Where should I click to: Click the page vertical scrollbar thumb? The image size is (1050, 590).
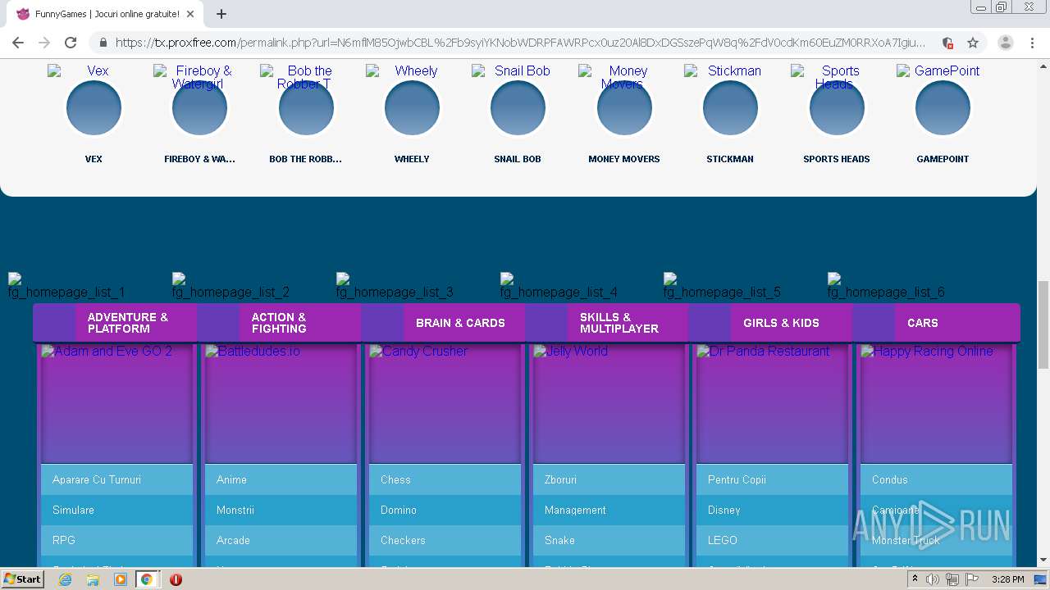click(1043, 324)
